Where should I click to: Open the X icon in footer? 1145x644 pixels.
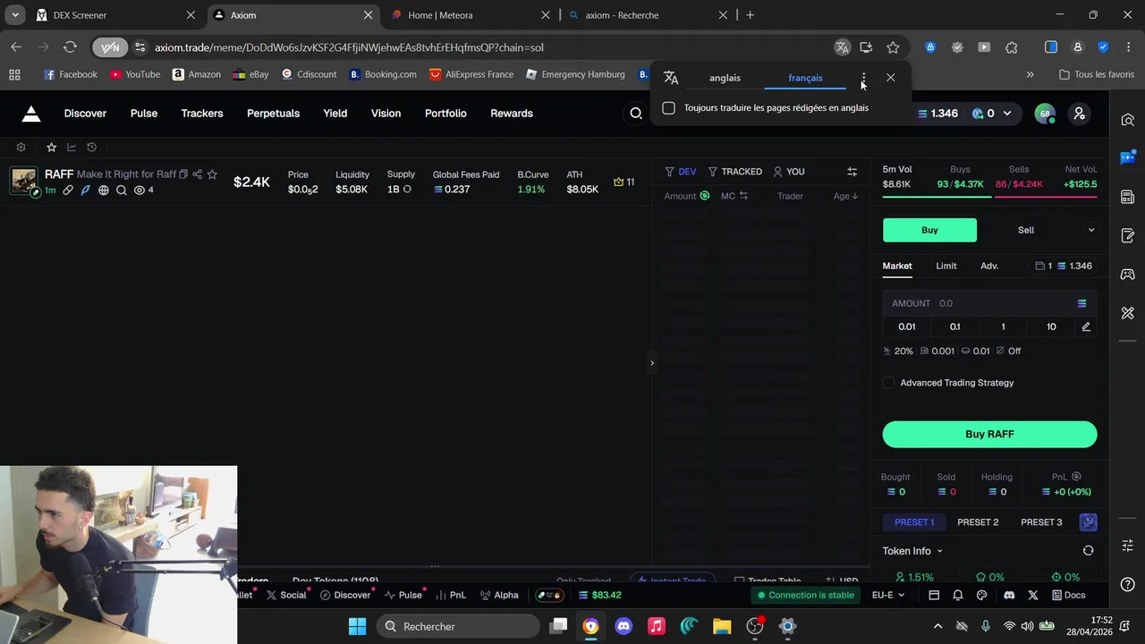tap(1033, 595)
